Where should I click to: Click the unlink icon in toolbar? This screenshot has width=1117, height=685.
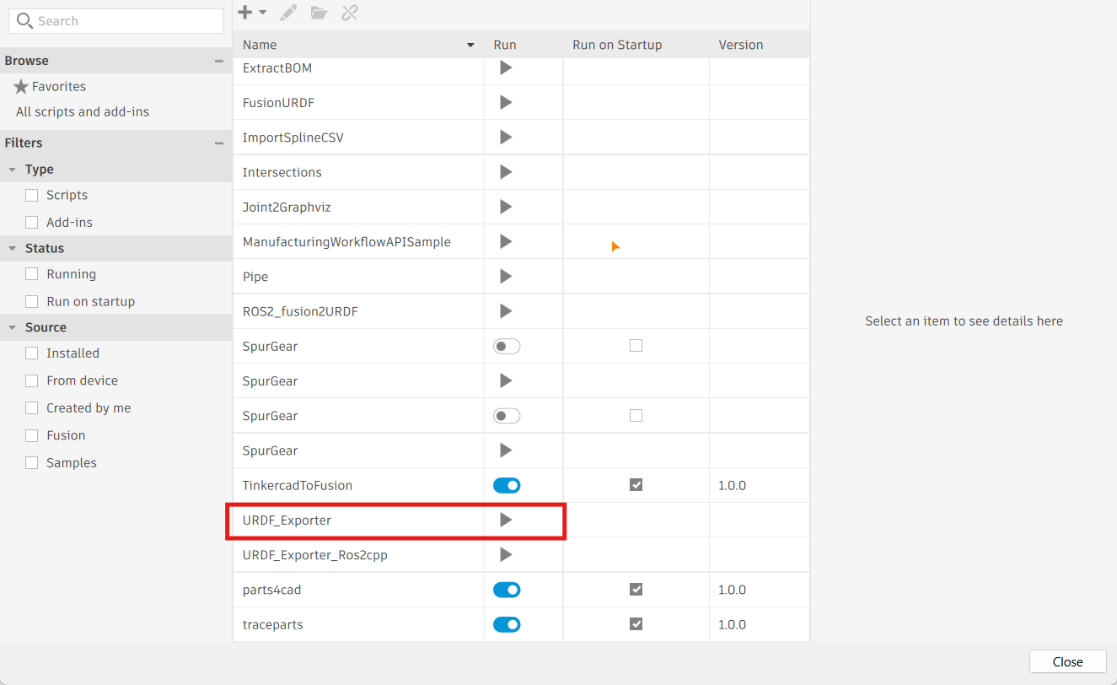pos(350,13)
